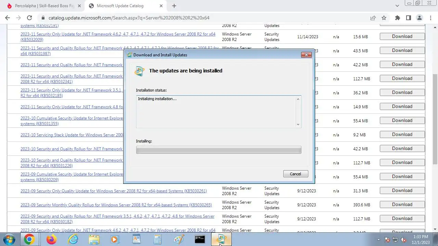Open Internet Explorer from the taskbar
Image resolution: width=438 pixels, height=246 pixels.
pos(73,239)
